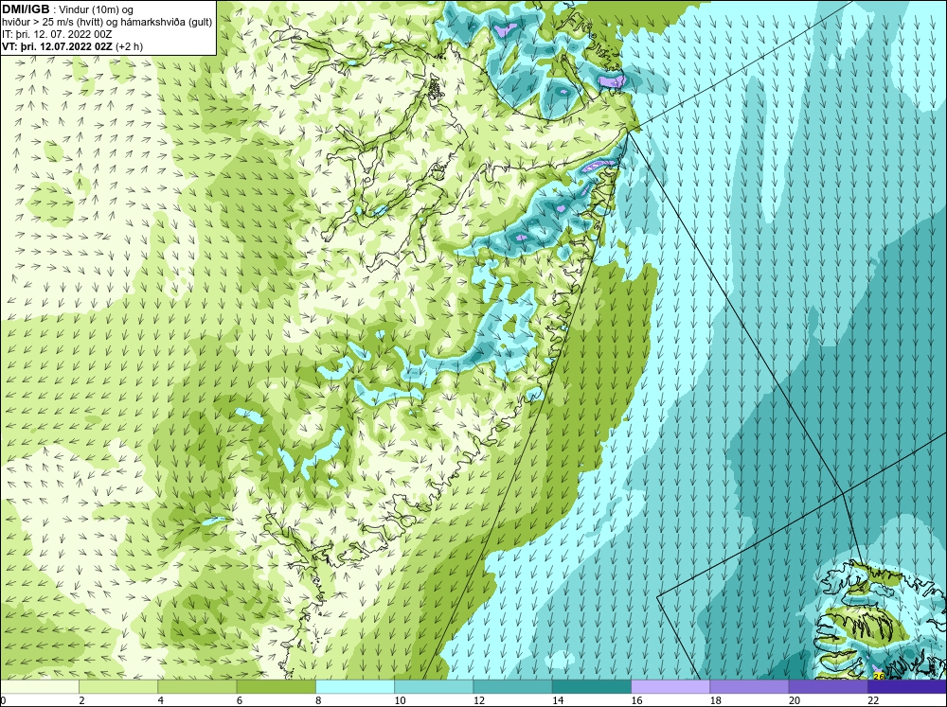Click the 'Vindur (10m) og' label
This screenshot has width=947, height=707.
tap(98, 10)
